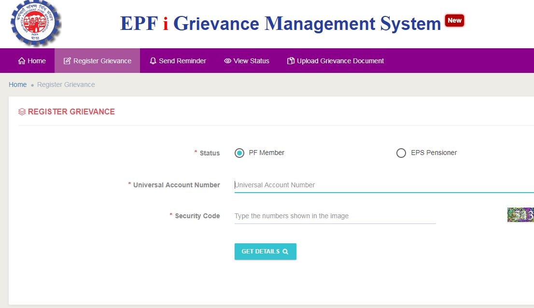Click the pencil icon beside Register Grievance tab

67,61
